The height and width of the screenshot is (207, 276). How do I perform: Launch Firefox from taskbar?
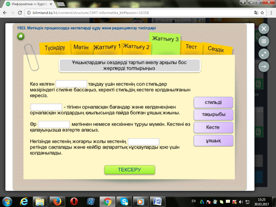click(x=57, y=202)
